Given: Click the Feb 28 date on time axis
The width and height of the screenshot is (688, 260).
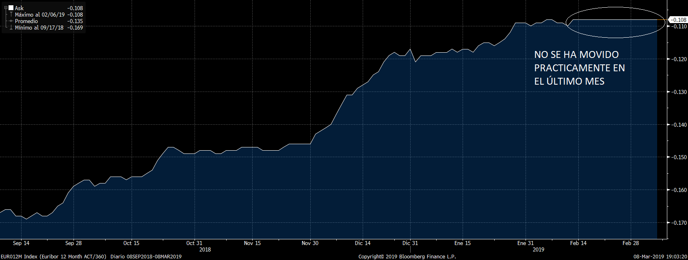Looking at the screenshot, I should [x=630, y=243].
